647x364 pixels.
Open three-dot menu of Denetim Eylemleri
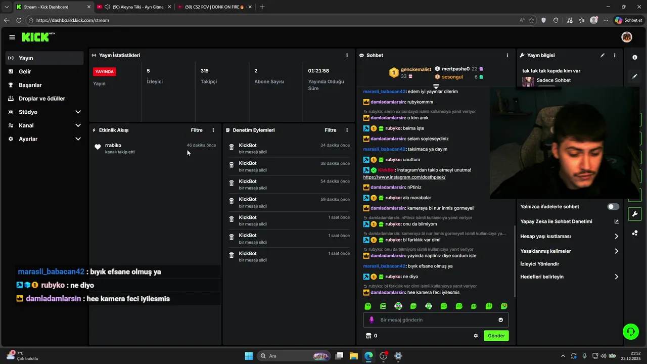point(347,130)
